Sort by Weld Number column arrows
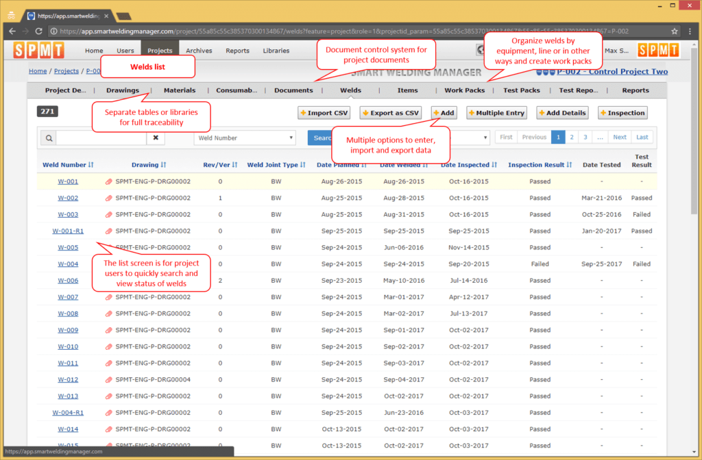The height and width of the screenshot is (460, 702). pos(91,164)
